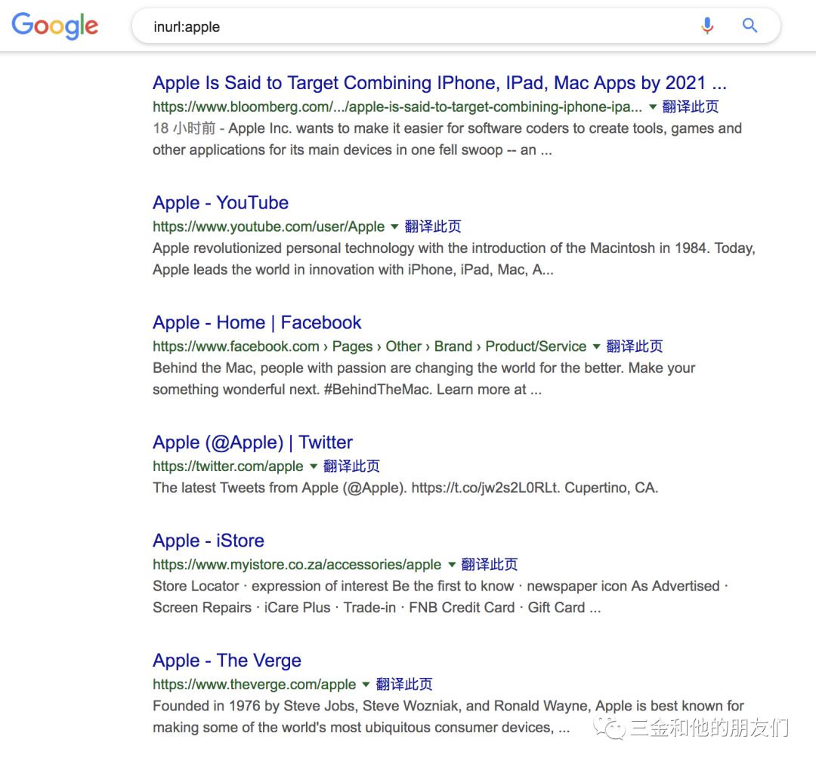Click the Google logo
This screenshot has width=816, height=764.
[x=54, y=26]
